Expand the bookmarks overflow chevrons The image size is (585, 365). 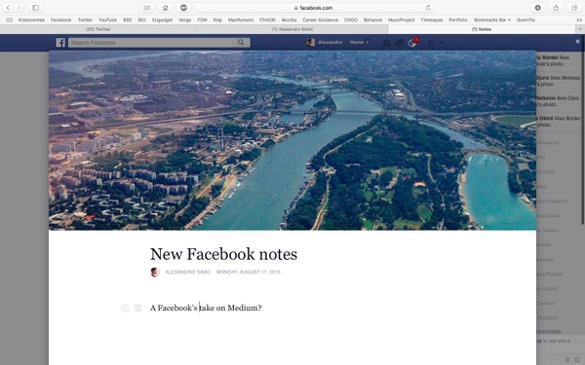coord(579,19)
